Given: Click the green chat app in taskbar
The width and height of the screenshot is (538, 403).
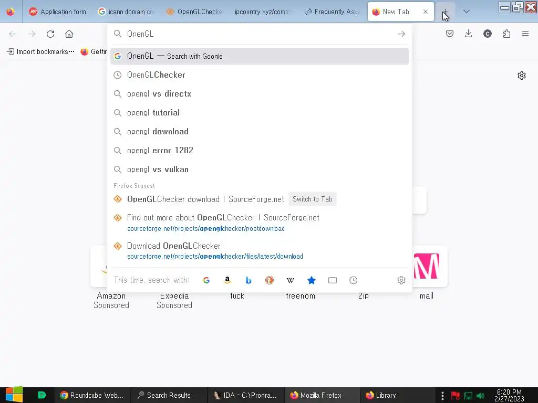Looking at the screenshot, I should tap(42, 395).
